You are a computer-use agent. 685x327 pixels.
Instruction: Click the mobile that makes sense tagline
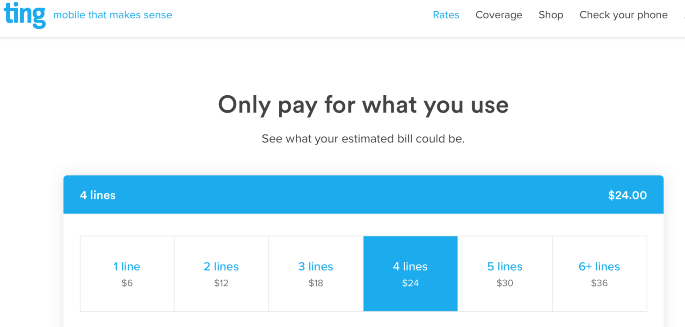coord(112,15)
